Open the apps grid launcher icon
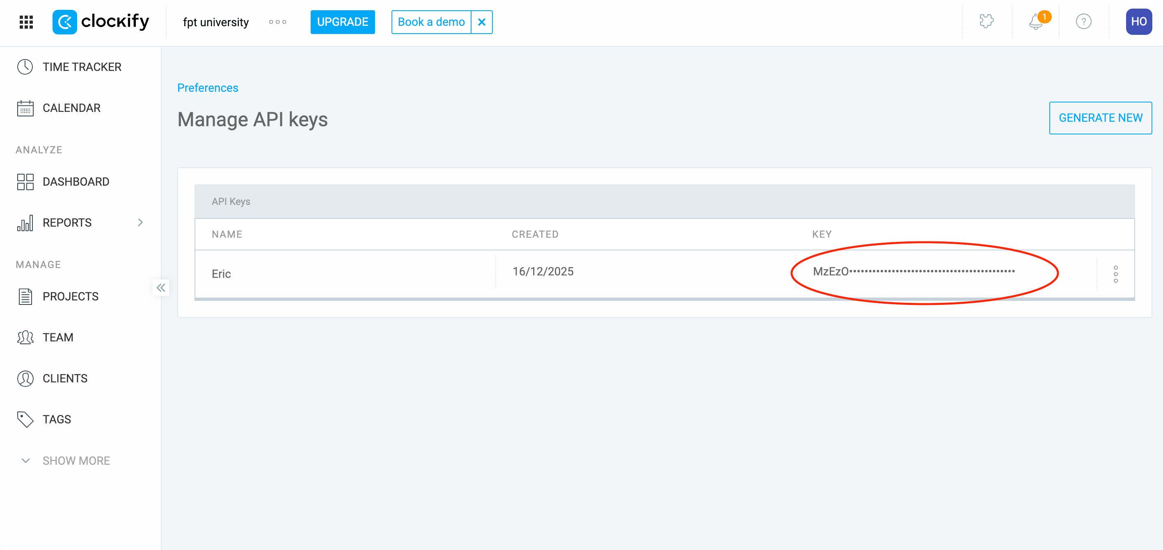Viewport: 1163px width, 550px height. point(26,22)
